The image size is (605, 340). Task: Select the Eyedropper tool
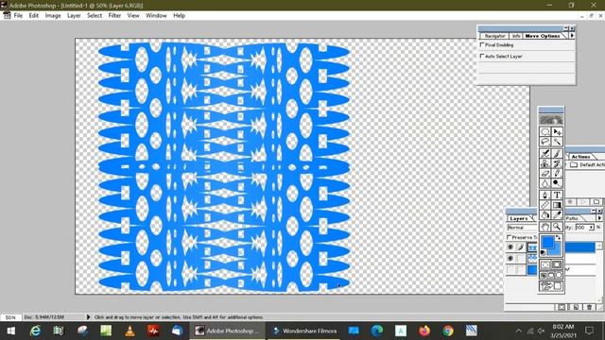click(x=557, y=215)
